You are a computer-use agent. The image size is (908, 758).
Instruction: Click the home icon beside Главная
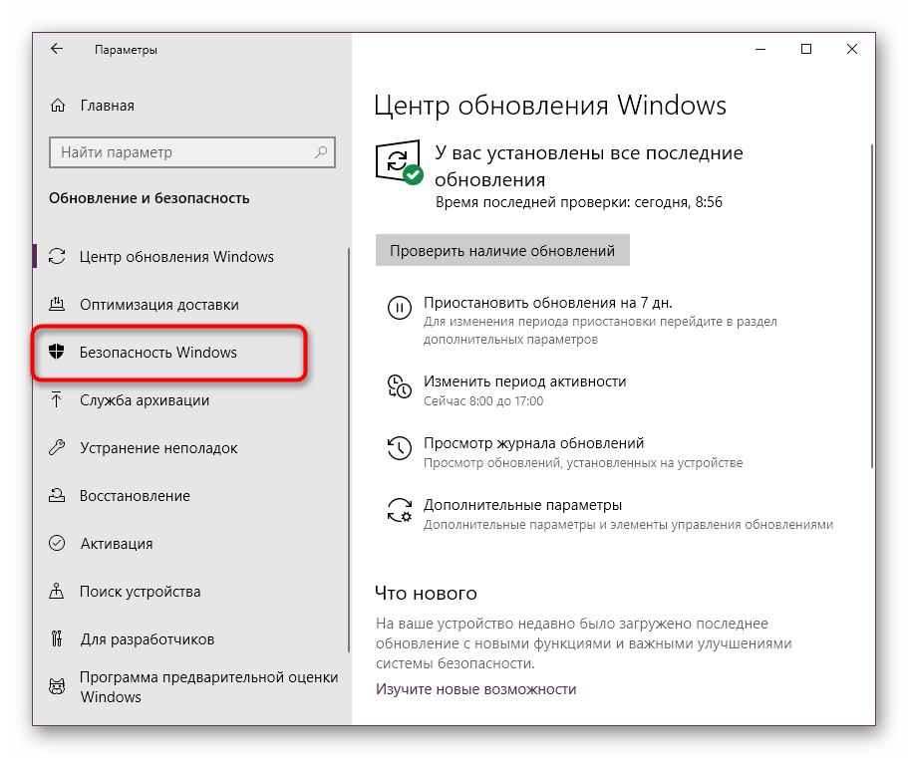tap(58, 106)
